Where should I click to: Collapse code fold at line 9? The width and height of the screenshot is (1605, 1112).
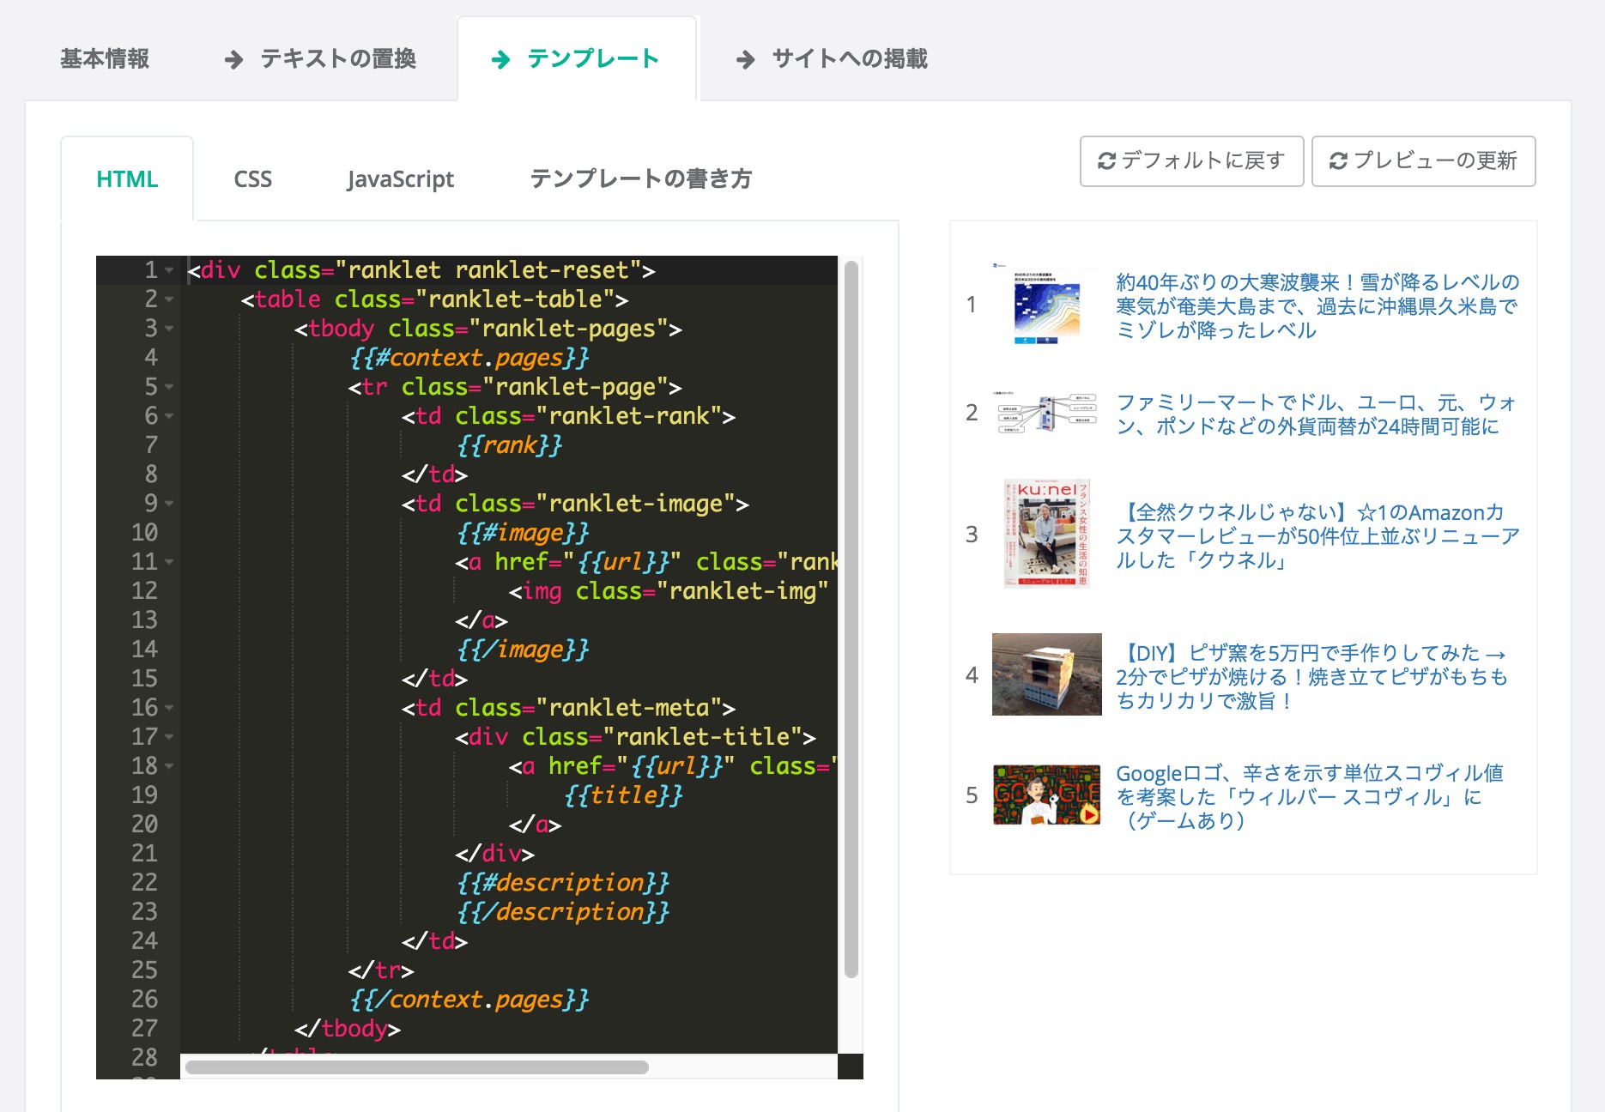tap(169, 504)
